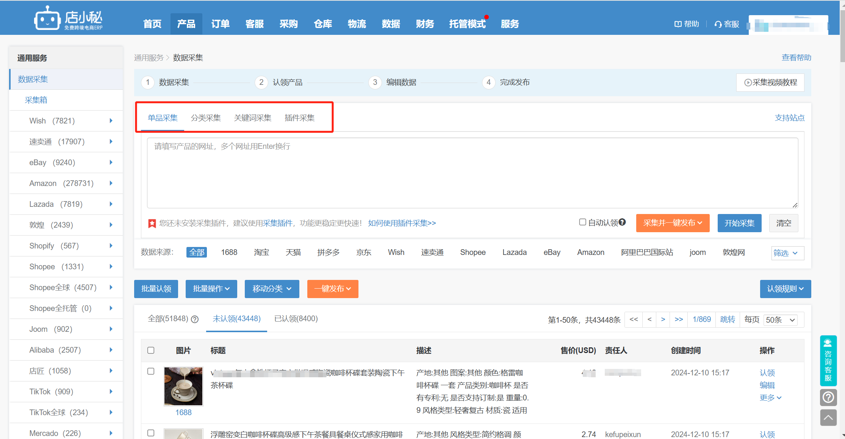Open 采集箱 in the sidebar
The height and width of the screenshot is (439, 845).
point(36,100)
